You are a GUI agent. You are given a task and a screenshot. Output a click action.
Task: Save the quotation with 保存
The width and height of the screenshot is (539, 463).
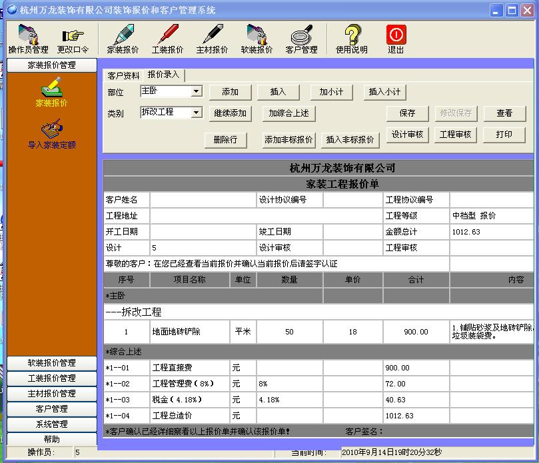tap(407, 113)
